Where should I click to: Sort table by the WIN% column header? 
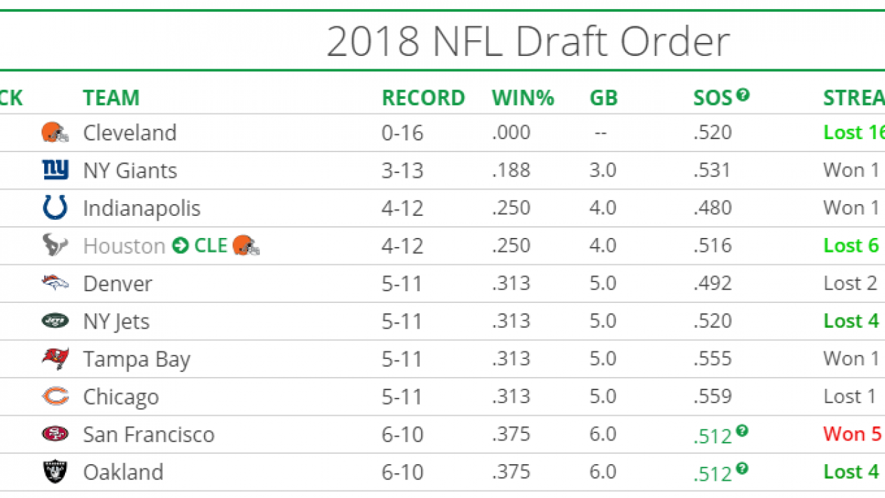(523, 98)
